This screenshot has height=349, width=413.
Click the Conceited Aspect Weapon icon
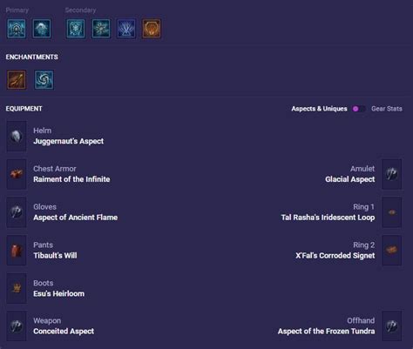pos(17,326)
